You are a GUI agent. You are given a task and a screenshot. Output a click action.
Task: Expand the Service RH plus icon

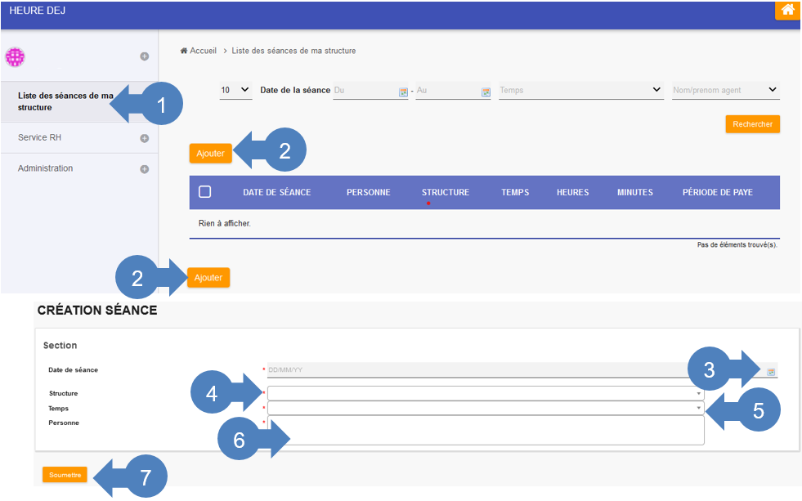tap(145, 138)
